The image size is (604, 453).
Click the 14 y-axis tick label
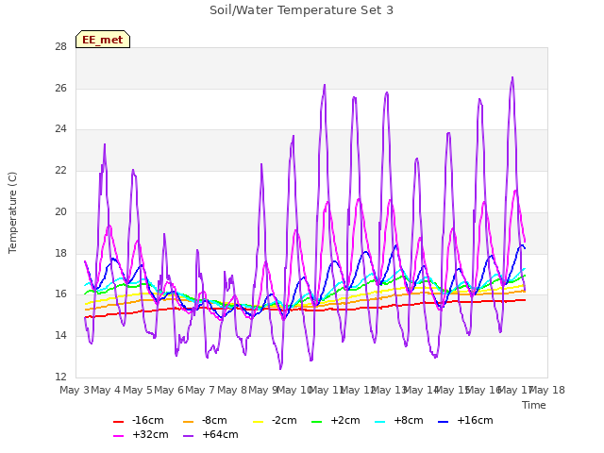coord(60,336)
